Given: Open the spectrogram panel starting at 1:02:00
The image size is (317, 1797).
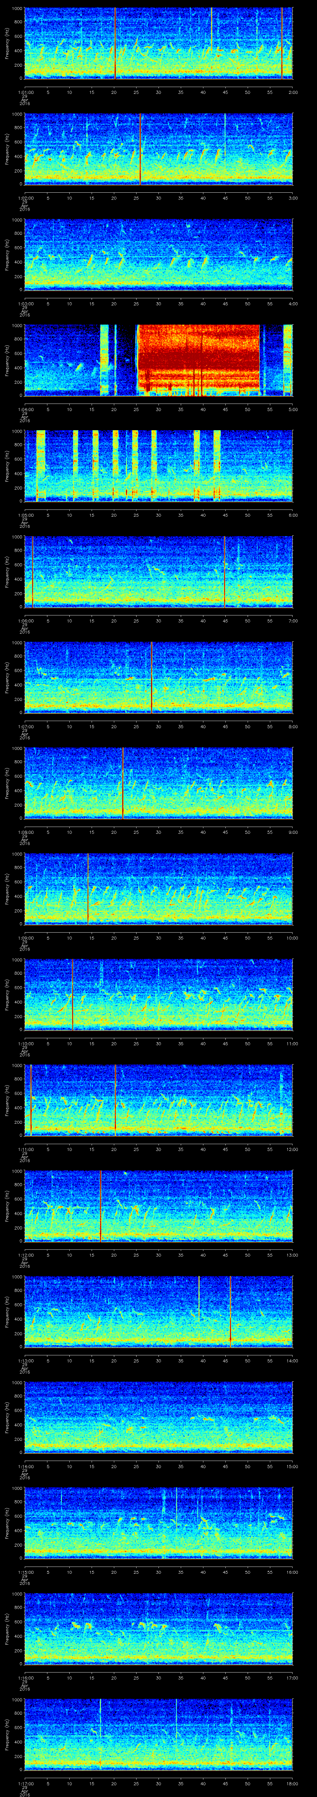Looking at the screenshot, I should [159, 149].
